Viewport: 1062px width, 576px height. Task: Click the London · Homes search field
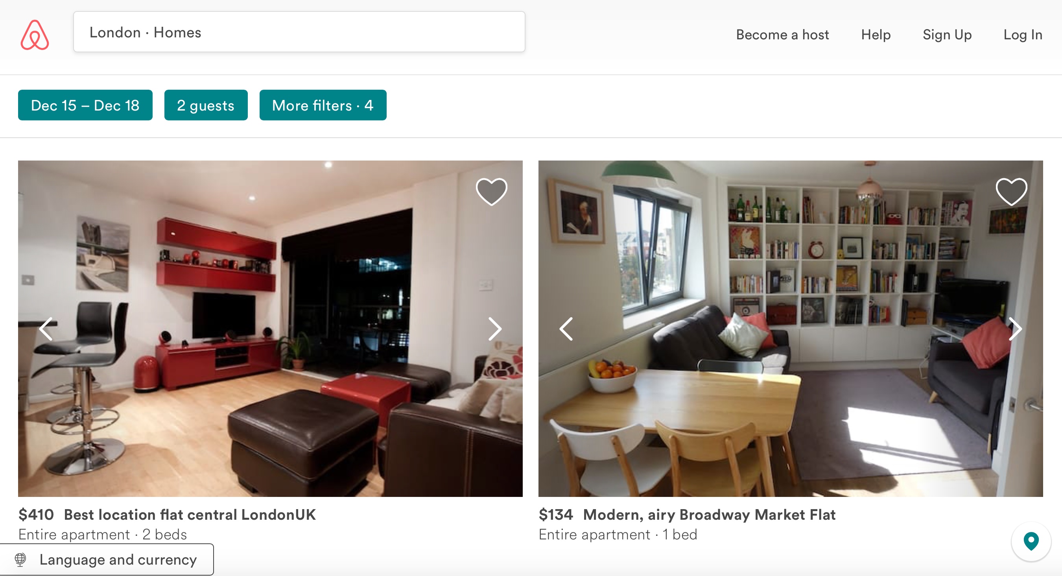point(299,32)
